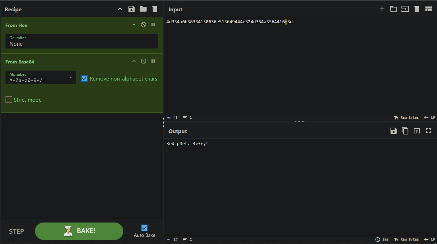Clear the recipe with trash icon
This screenshot has width=437, height=244.
[155, 9]
